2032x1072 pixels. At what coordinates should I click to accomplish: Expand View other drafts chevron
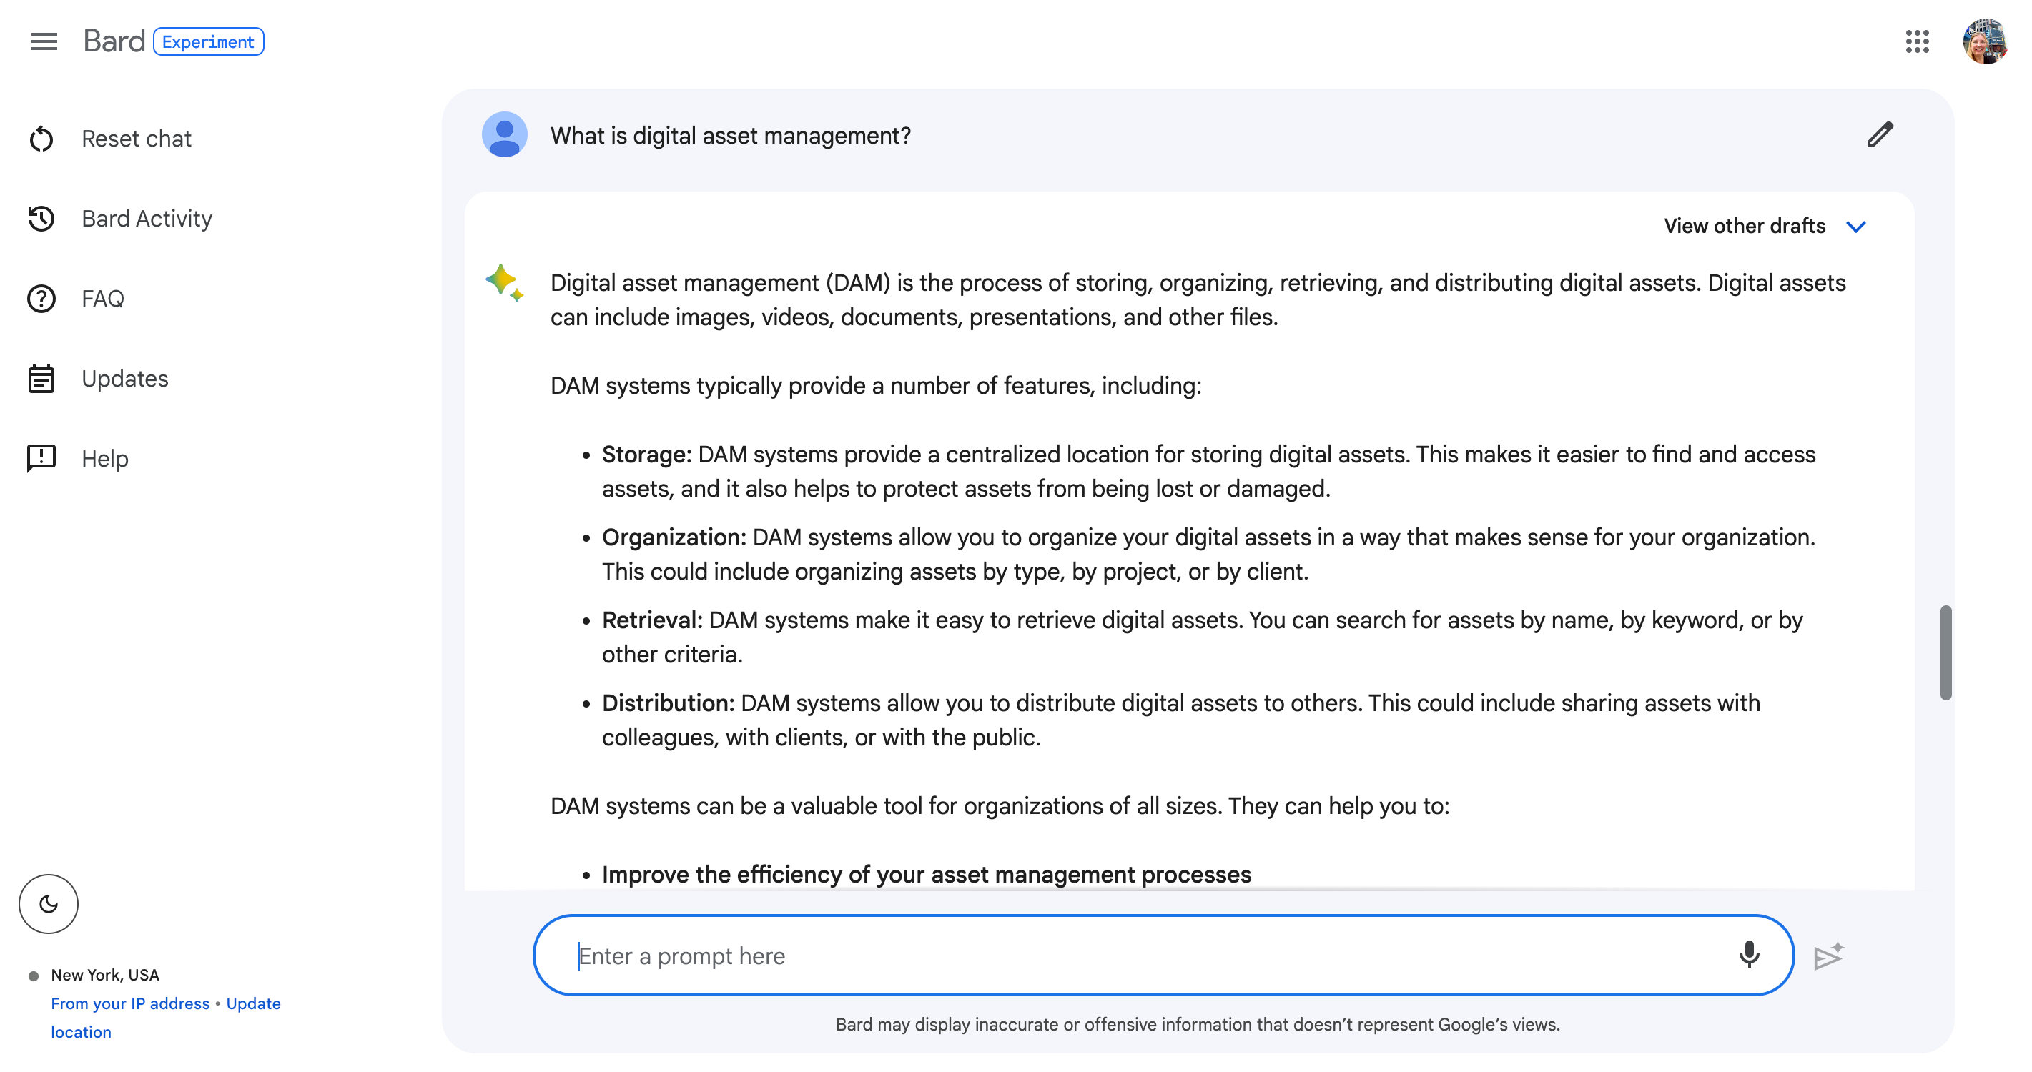tap(1856, 227)
